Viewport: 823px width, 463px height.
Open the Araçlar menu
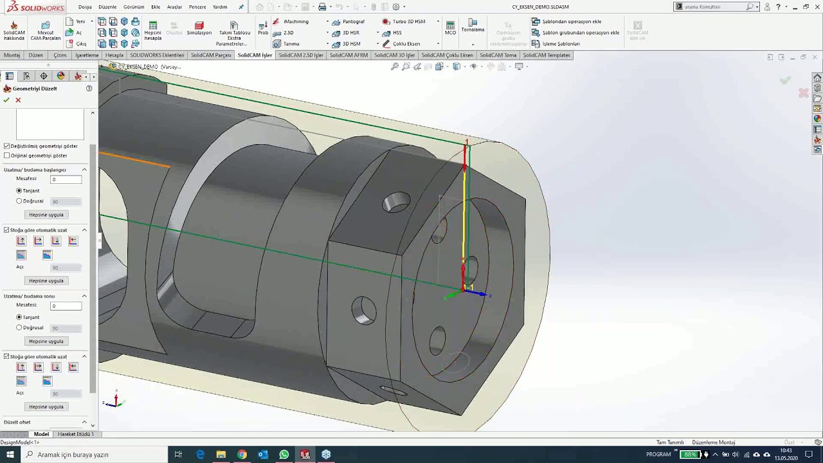174,6
